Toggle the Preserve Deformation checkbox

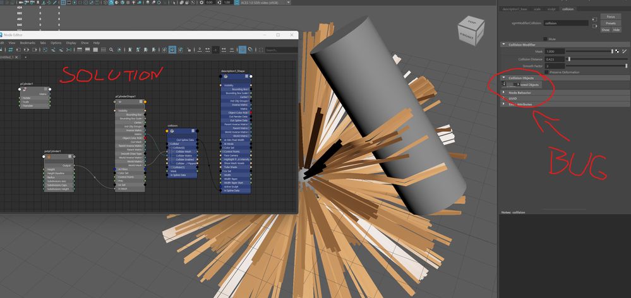point(546,73)
